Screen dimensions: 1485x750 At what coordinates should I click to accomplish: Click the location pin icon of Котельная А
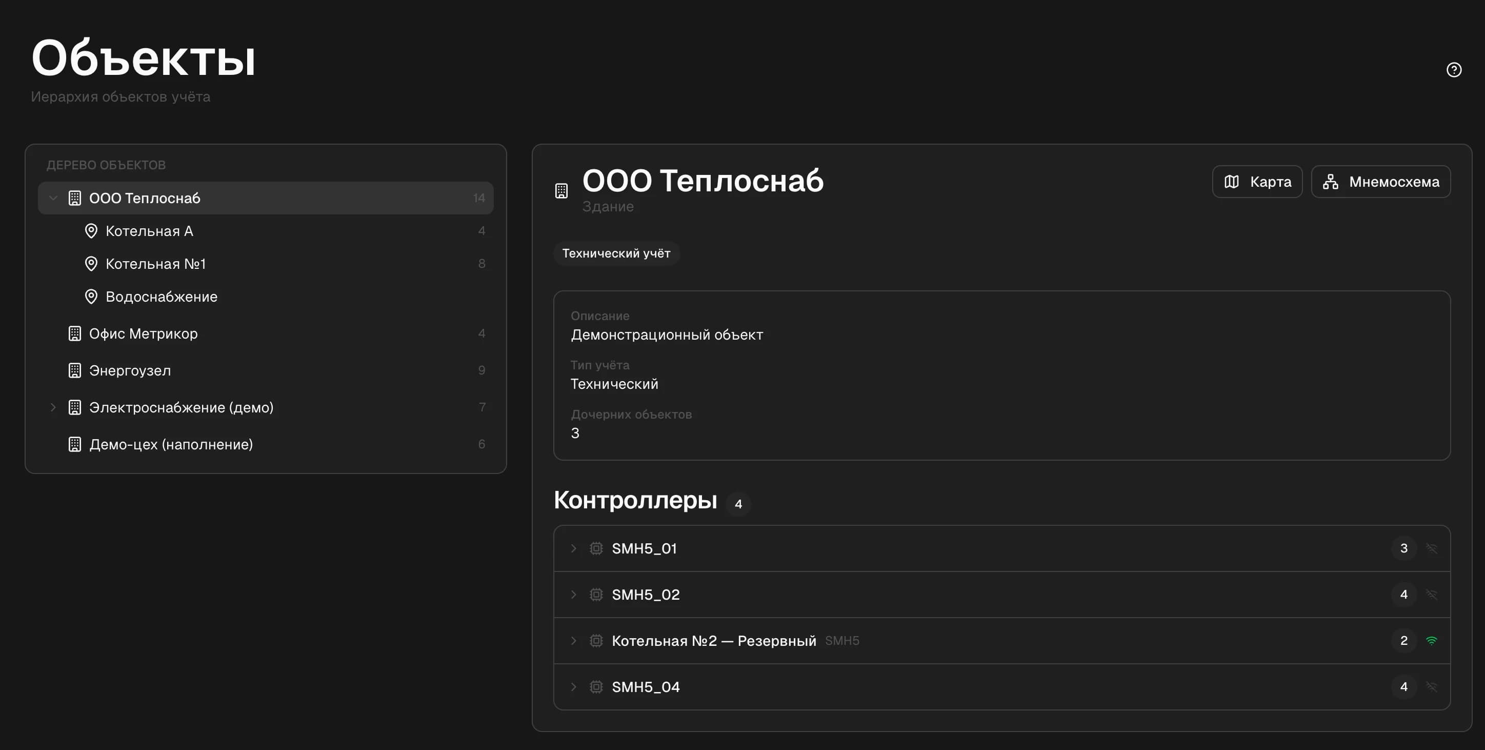91,231
